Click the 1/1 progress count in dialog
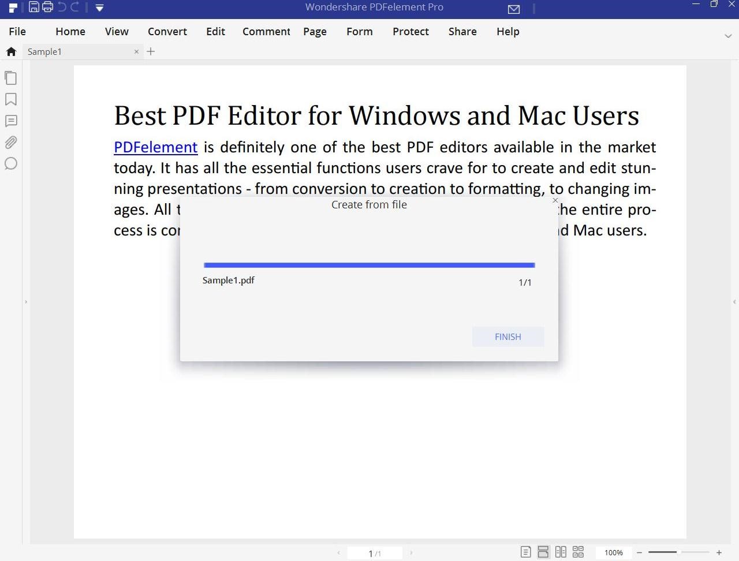The height and width of the screenshot is (561, 739). (525, 283)
